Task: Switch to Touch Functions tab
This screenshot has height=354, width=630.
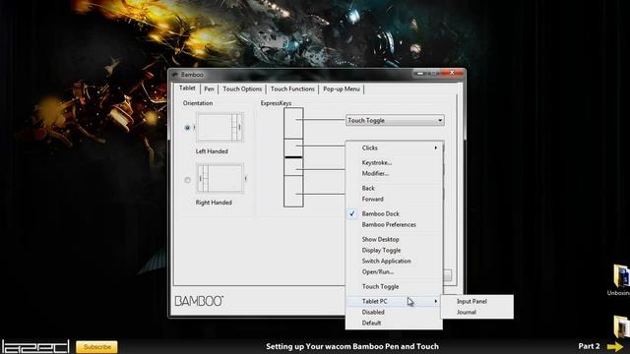Action: click(292, 89)
